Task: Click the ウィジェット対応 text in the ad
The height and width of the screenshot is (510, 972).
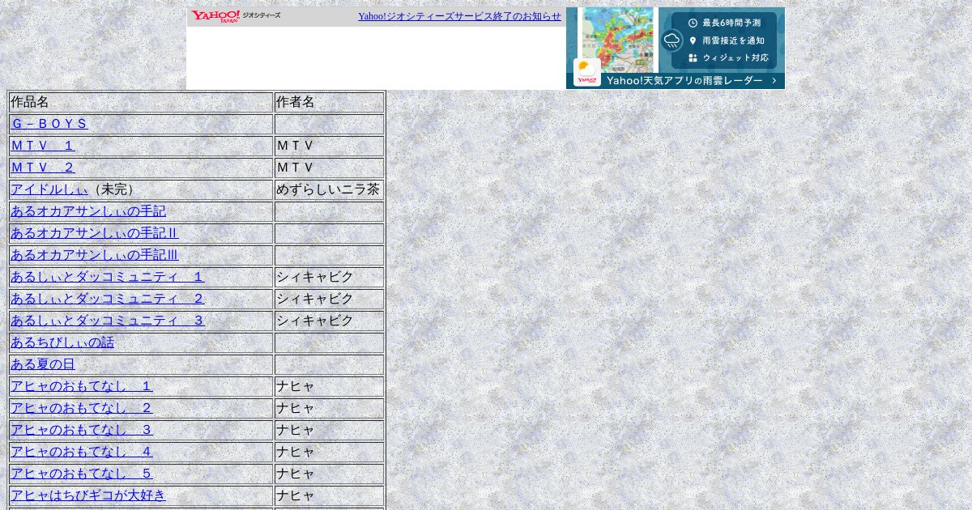Action: [735, 58]
